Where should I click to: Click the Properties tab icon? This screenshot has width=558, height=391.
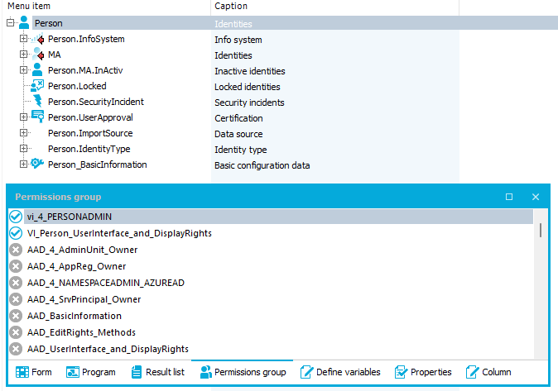tap(401, 372)
